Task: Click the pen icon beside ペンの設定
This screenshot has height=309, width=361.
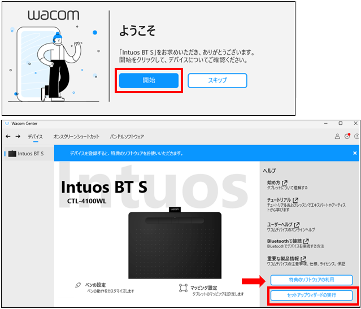Action: coord(78,285)
